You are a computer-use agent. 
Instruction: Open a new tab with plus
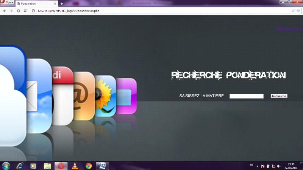(62, 4)
